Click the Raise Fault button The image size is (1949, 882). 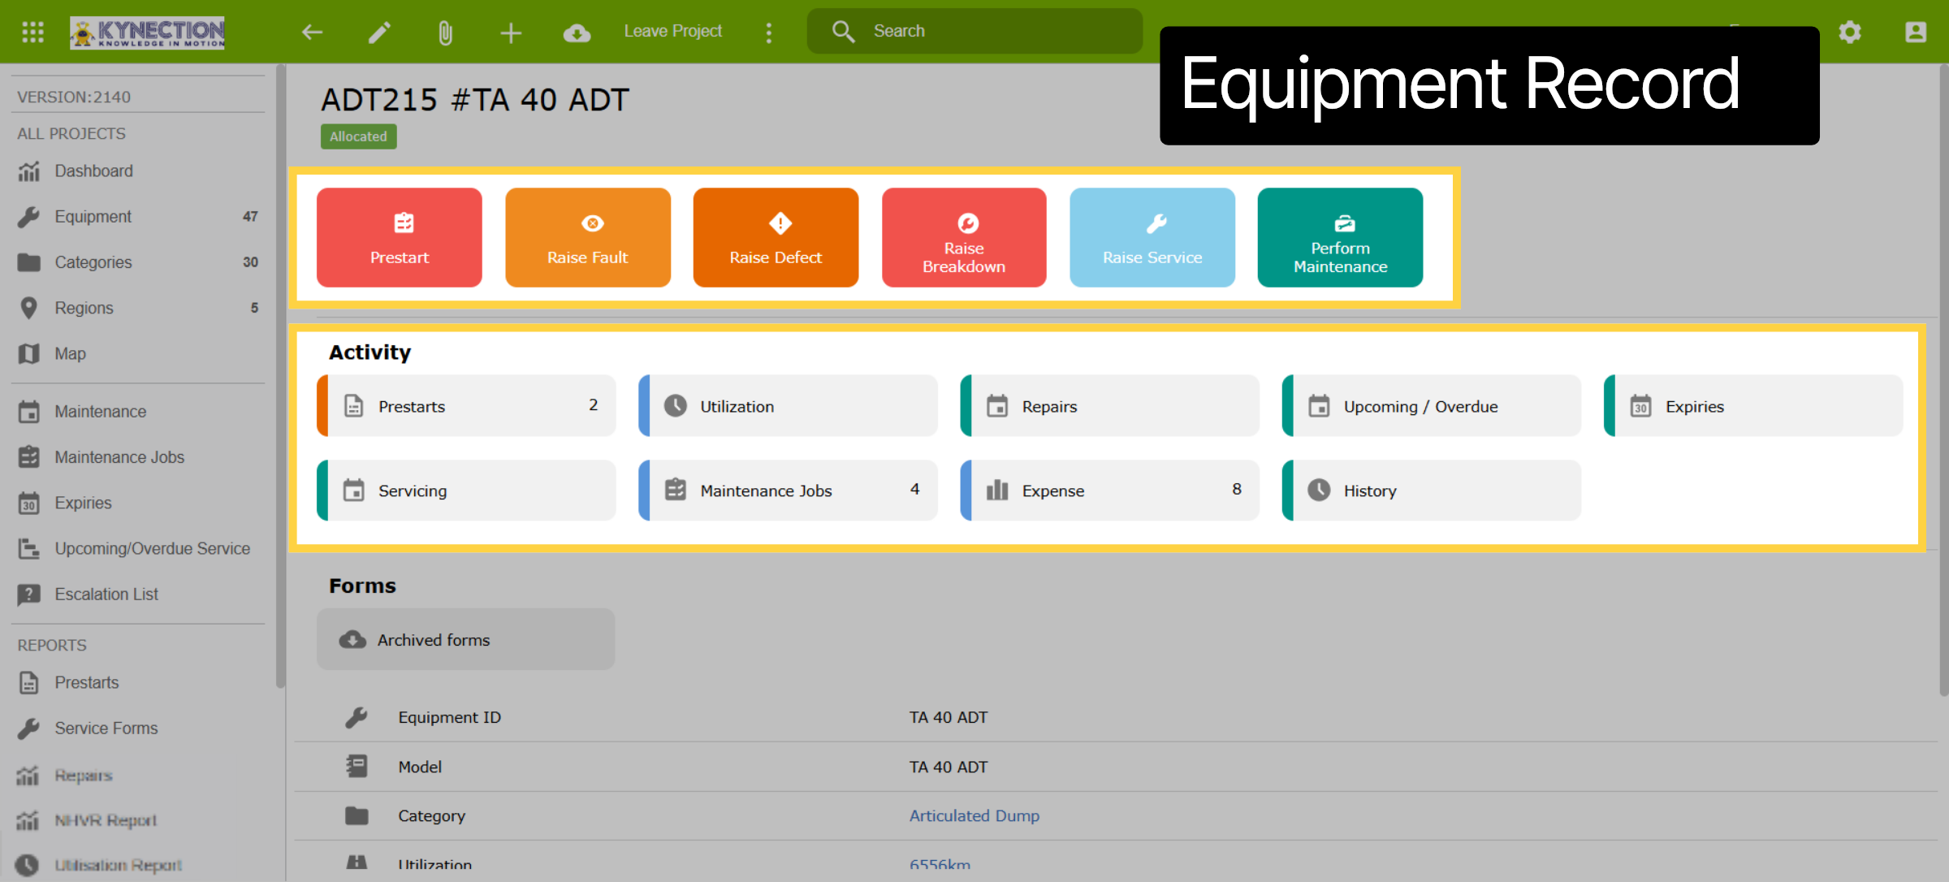pyautogui.click(x=588, y=237)
